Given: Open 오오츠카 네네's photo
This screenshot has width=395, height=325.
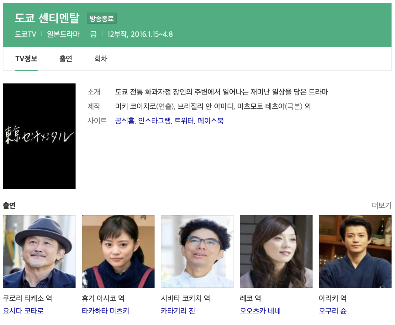Looking at the screenshot, I should click(x=276, y=252).
